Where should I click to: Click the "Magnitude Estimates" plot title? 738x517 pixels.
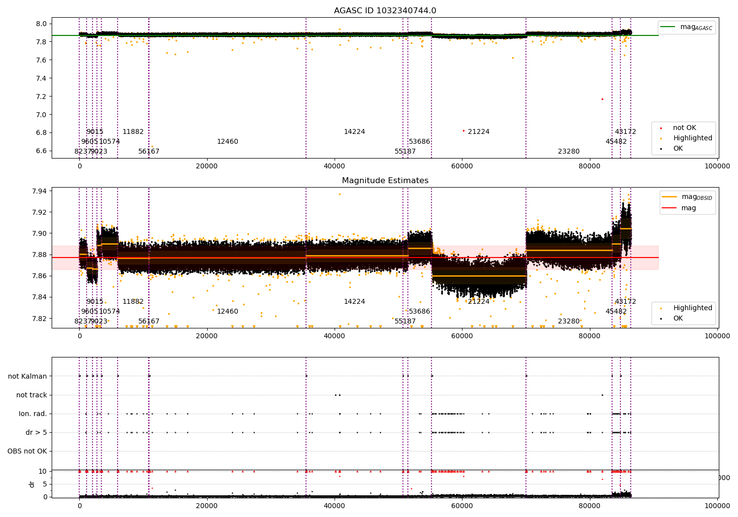click(385, 181)
